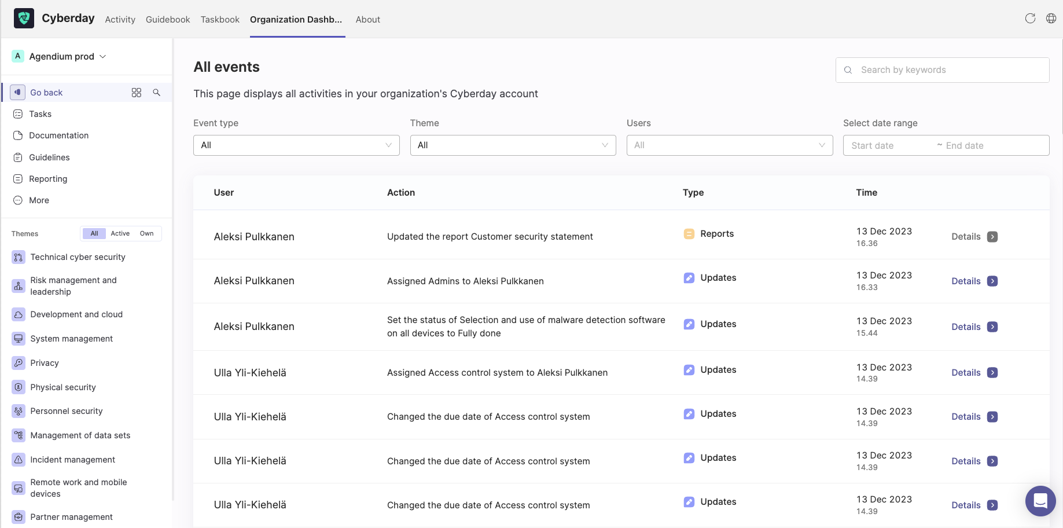
Task: Click the System management theme icon
Action: tap(19, 339)
